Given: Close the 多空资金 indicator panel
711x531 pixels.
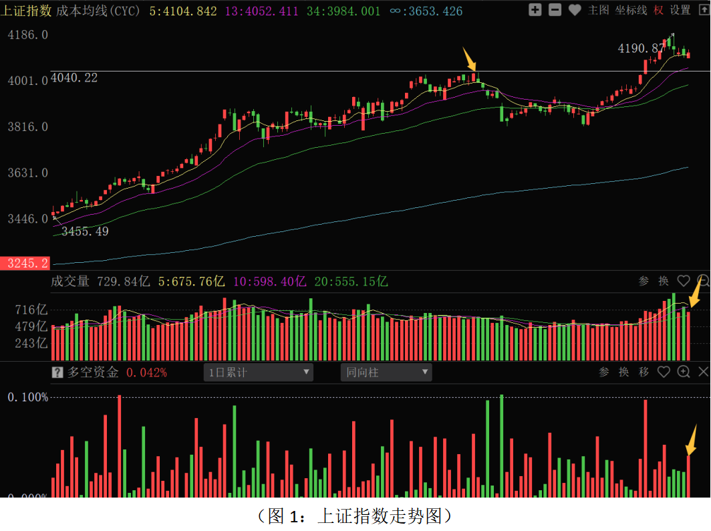Looking at the screenshot, I should coord(703,372).
